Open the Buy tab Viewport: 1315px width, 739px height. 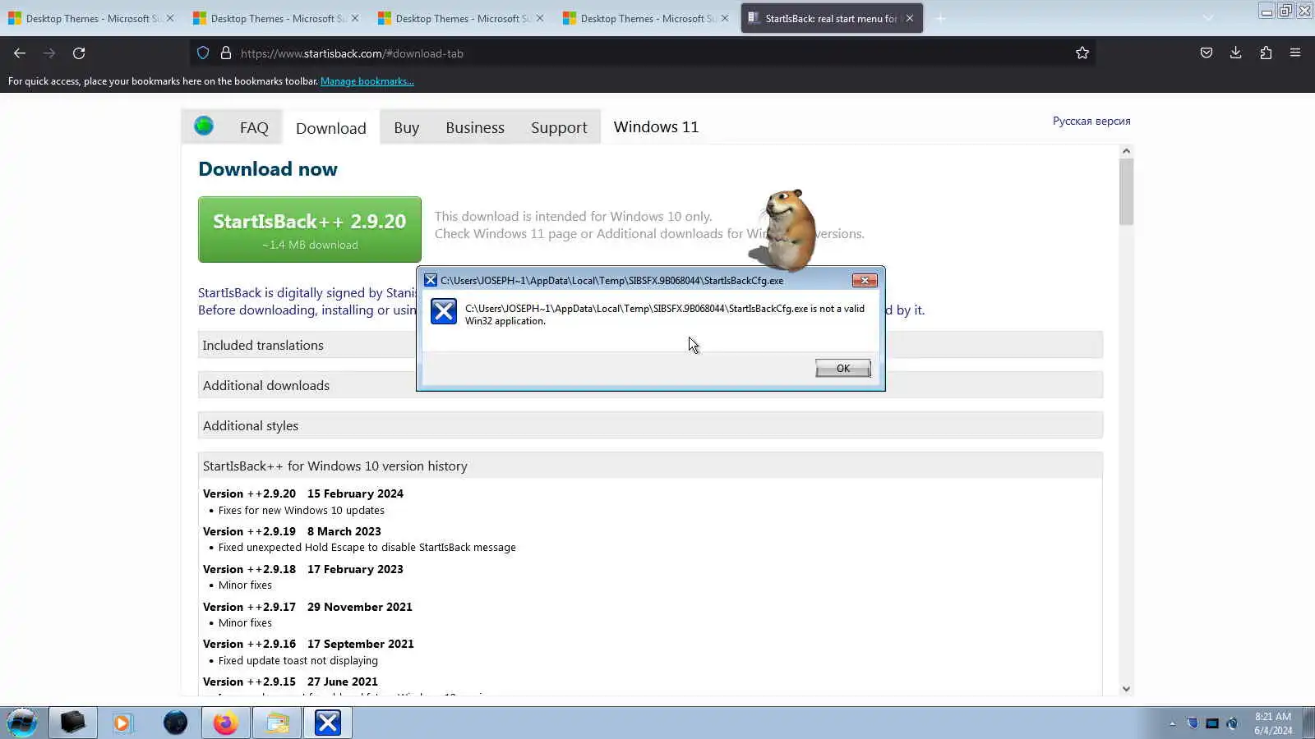406,127
